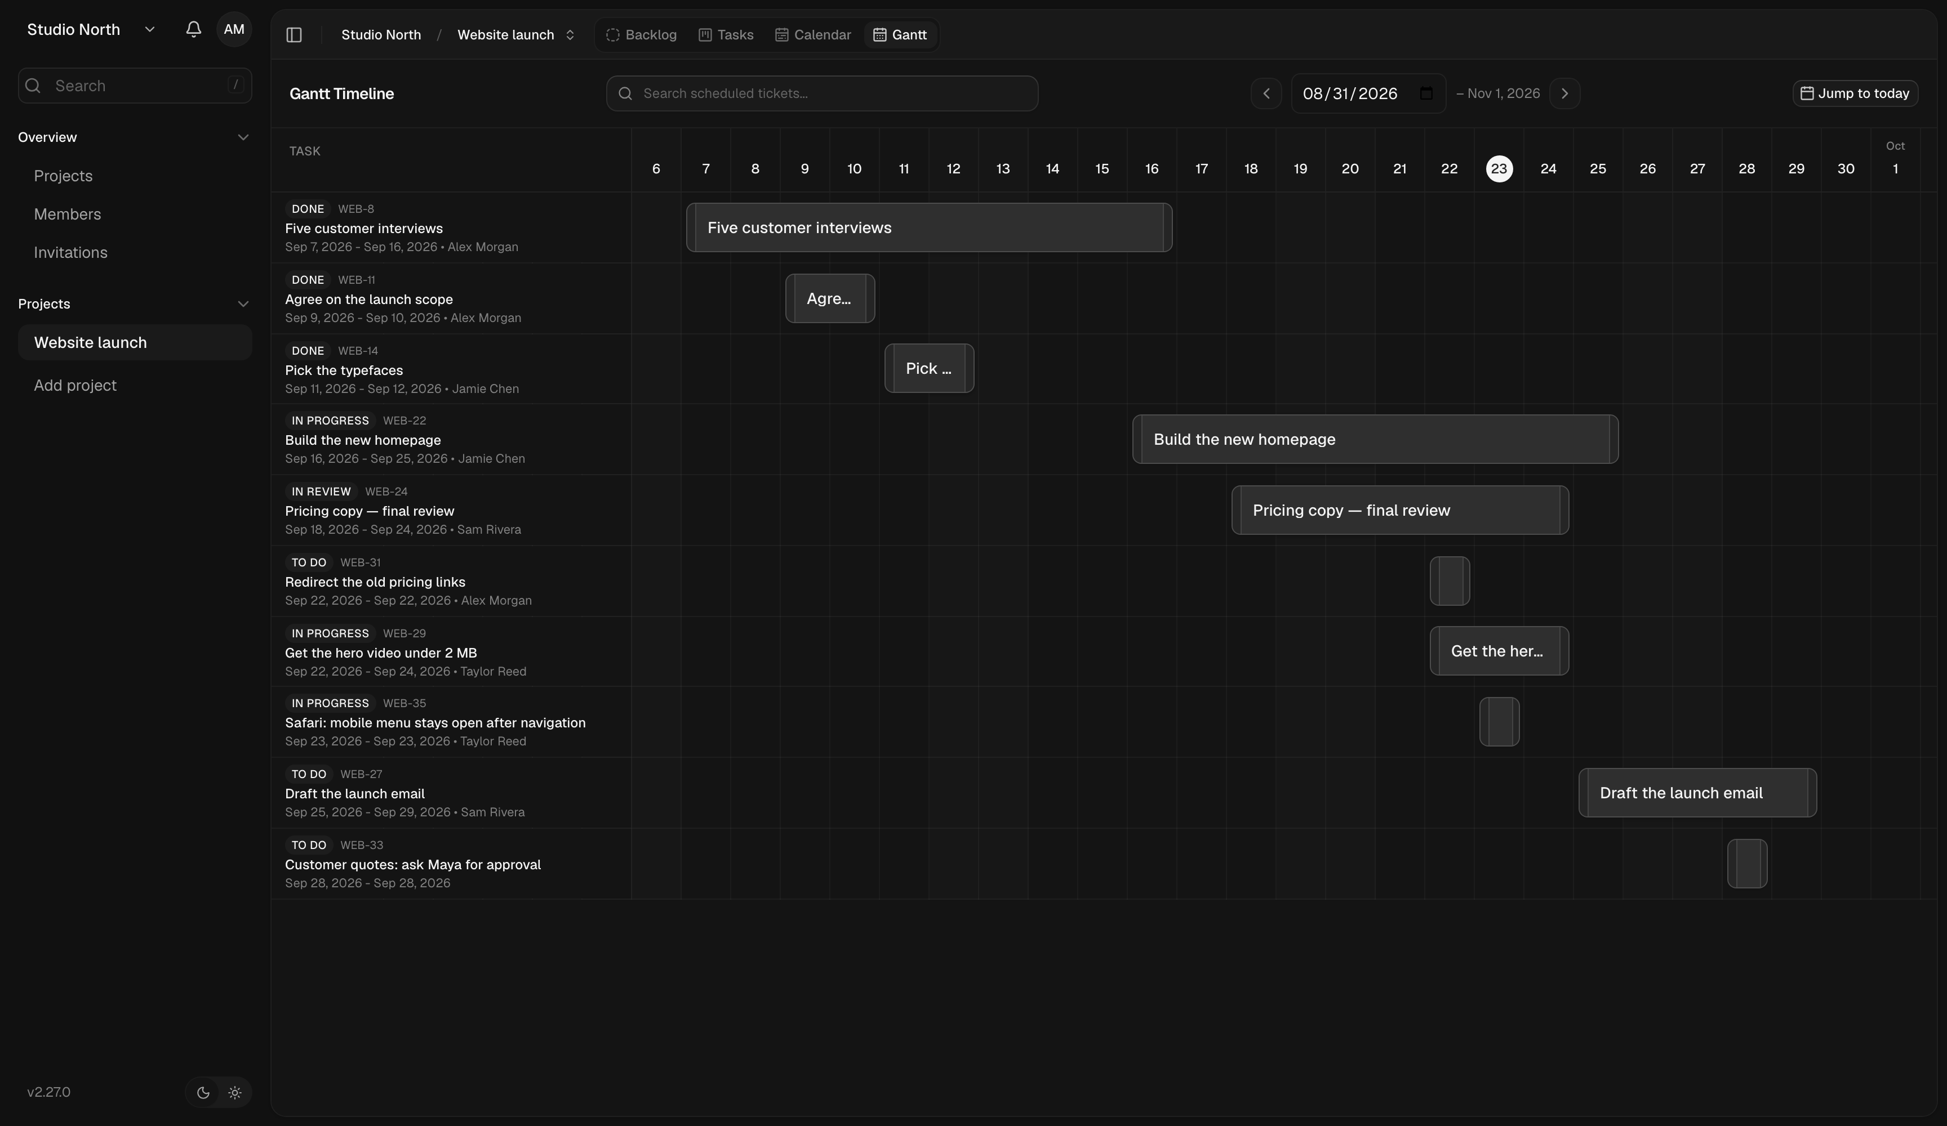Focus the Search scheduled tickets field
Image resolution: width=1947 pixels, height=1126 pixels.
coord(822,93)
